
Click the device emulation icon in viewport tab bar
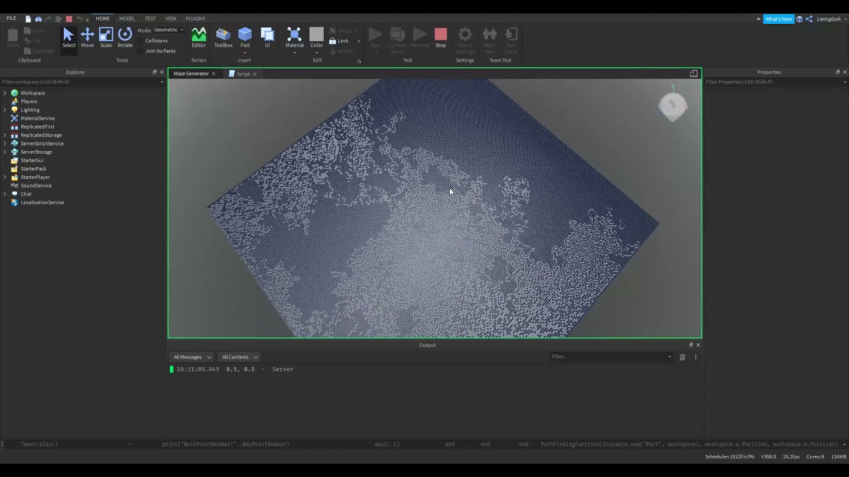tap(693, 74)
